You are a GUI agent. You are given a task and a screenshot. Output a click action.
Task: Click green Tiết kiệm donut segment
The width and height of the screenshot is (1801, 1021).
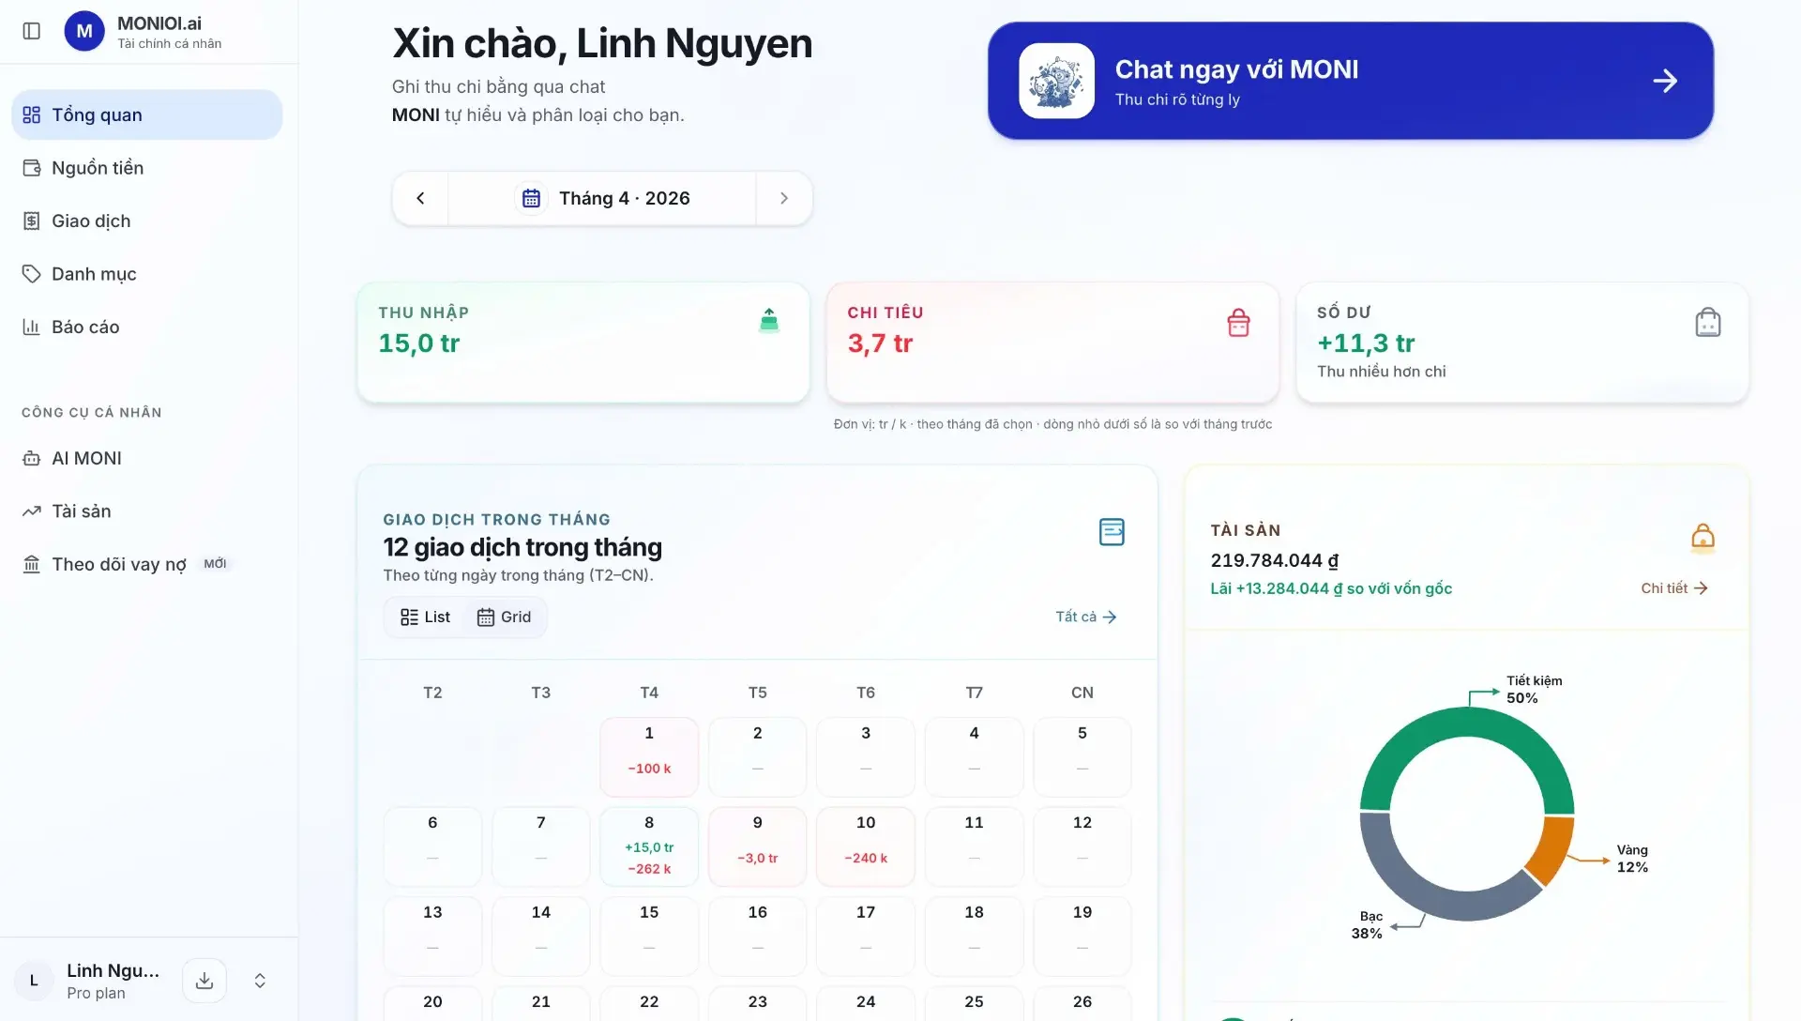[x=1467, y=722]
